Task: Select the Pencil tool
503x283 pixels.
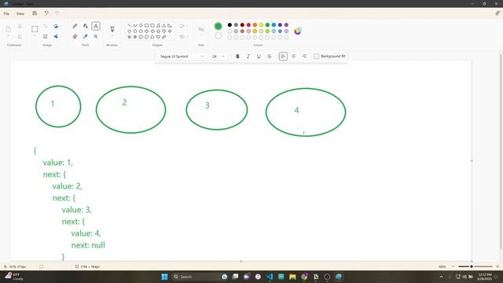Action: coord(75,26)
